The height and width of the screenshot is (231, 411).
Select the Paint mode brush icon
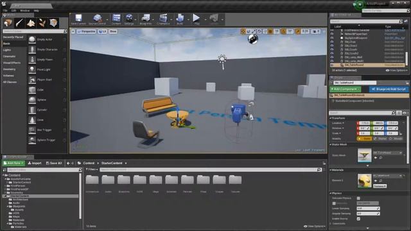coord(19,23)
